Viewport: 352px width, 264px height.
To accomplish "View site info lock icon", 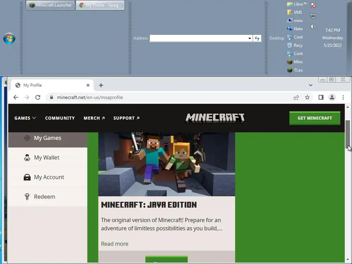I will 52,97.
